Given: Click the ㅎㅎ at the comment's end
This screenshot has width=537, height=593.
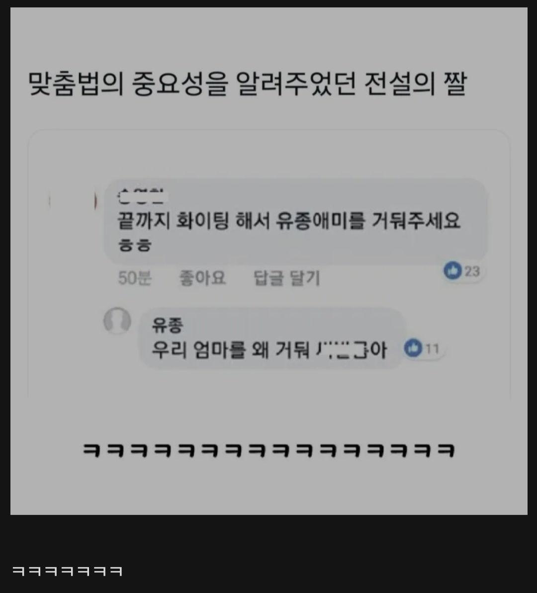Looking at the screenshot, I should tap(135, 245).
